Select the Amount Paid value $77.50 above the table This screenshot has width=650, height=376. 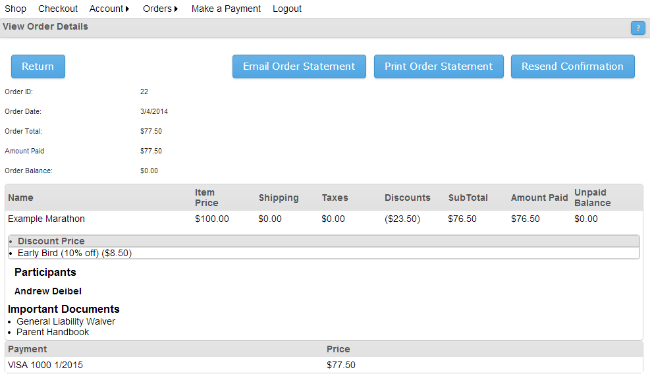coord(151,151)
